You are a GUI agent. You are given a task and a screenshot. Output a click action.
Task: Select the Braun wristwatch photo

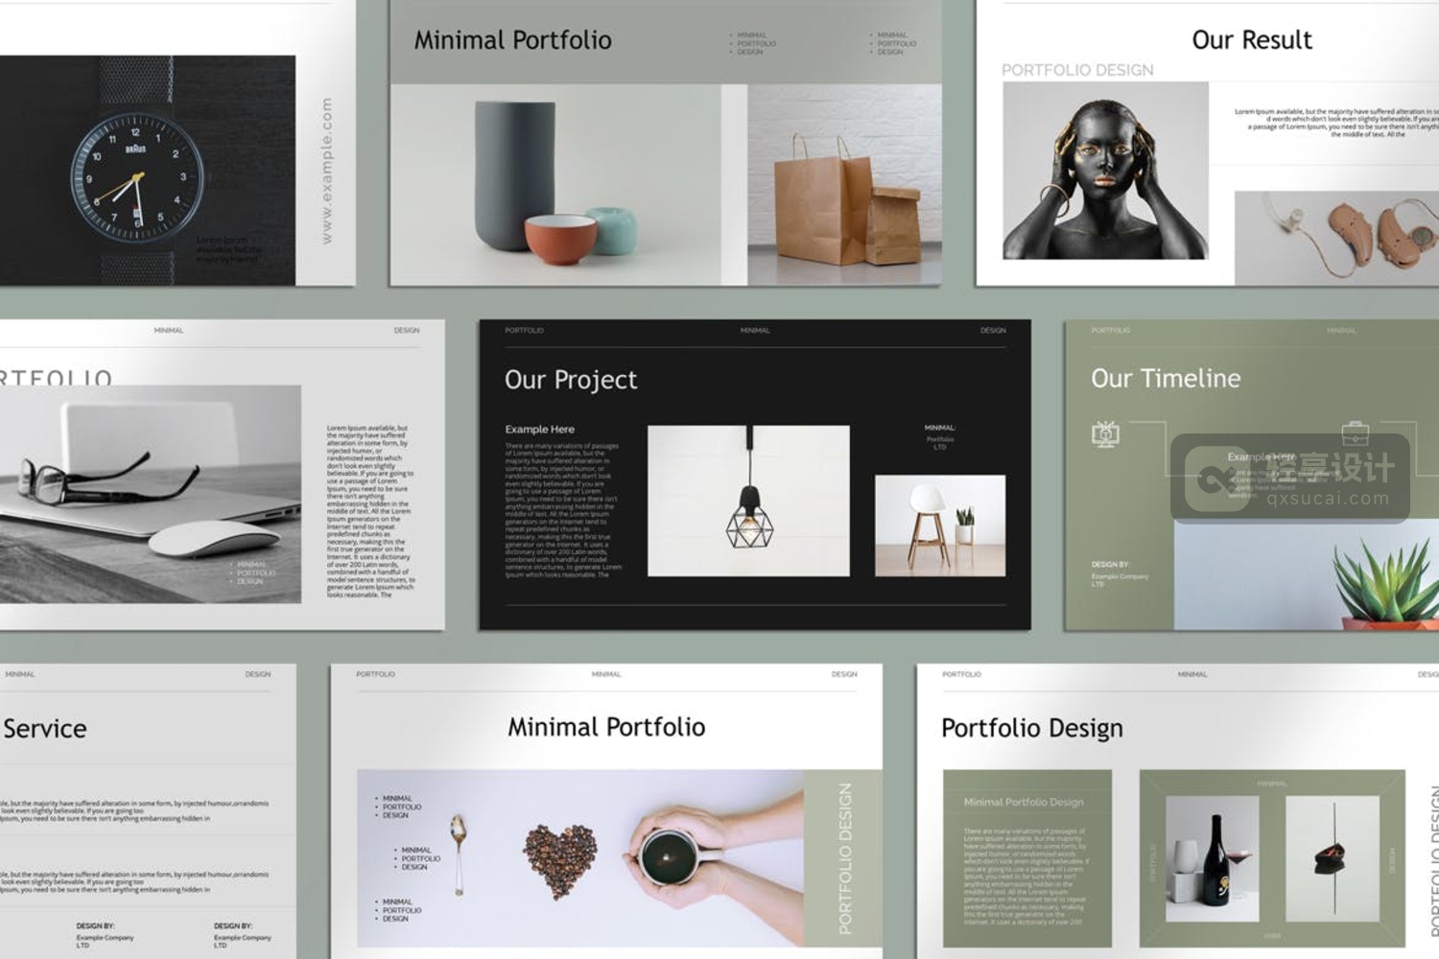[x=148, y=170]
